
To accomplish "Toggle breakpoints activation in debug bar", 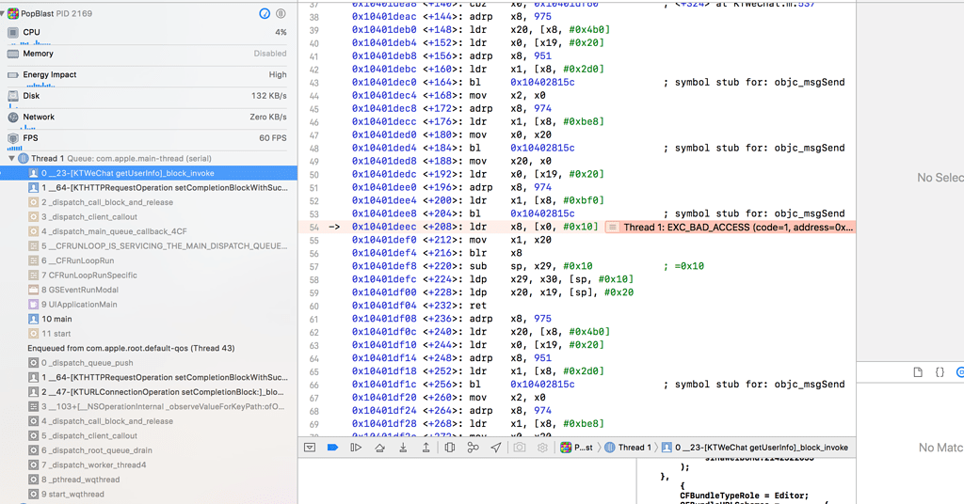I will 332,448.
